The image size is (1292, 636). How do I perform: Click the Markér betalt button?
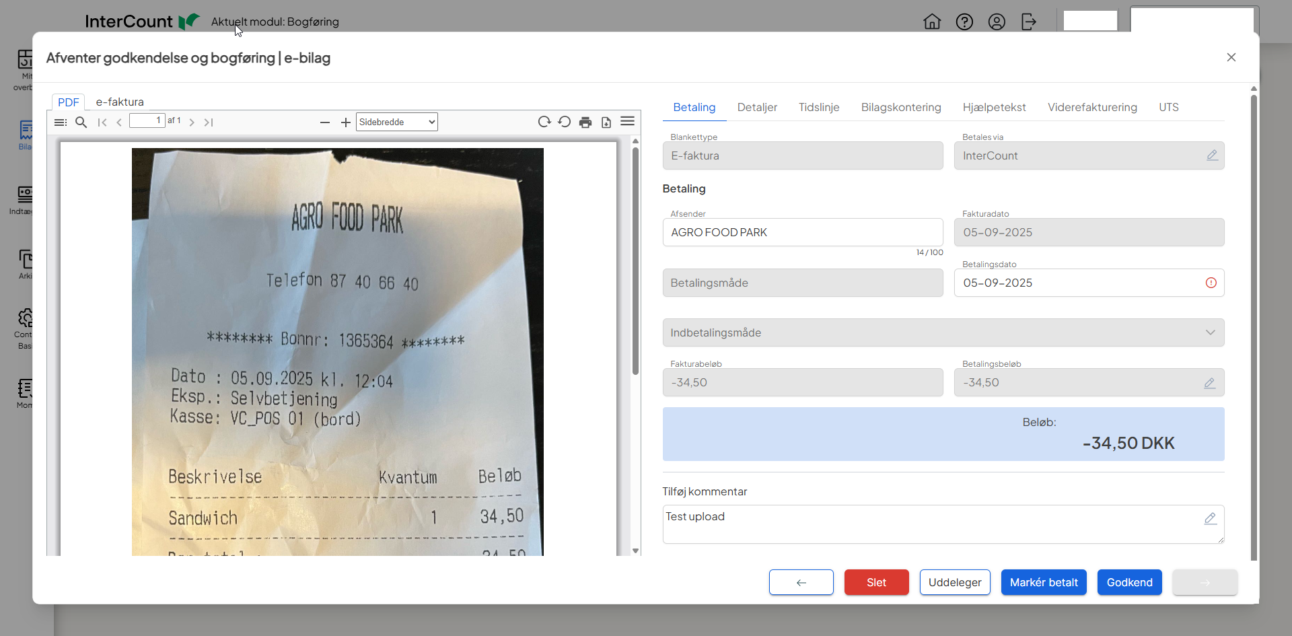point(1043,582)
